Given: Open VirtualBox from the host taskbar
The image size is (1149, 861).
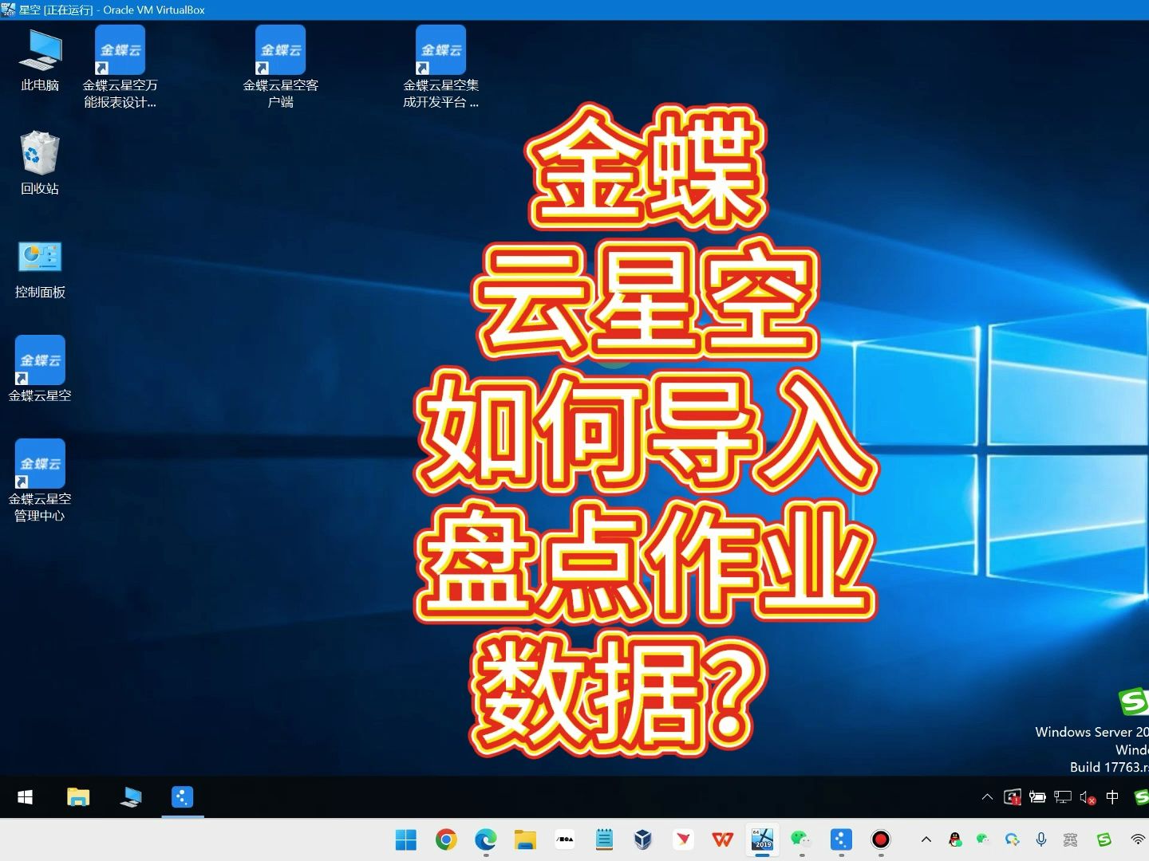Looking at the screenshot, I should 643,839.
